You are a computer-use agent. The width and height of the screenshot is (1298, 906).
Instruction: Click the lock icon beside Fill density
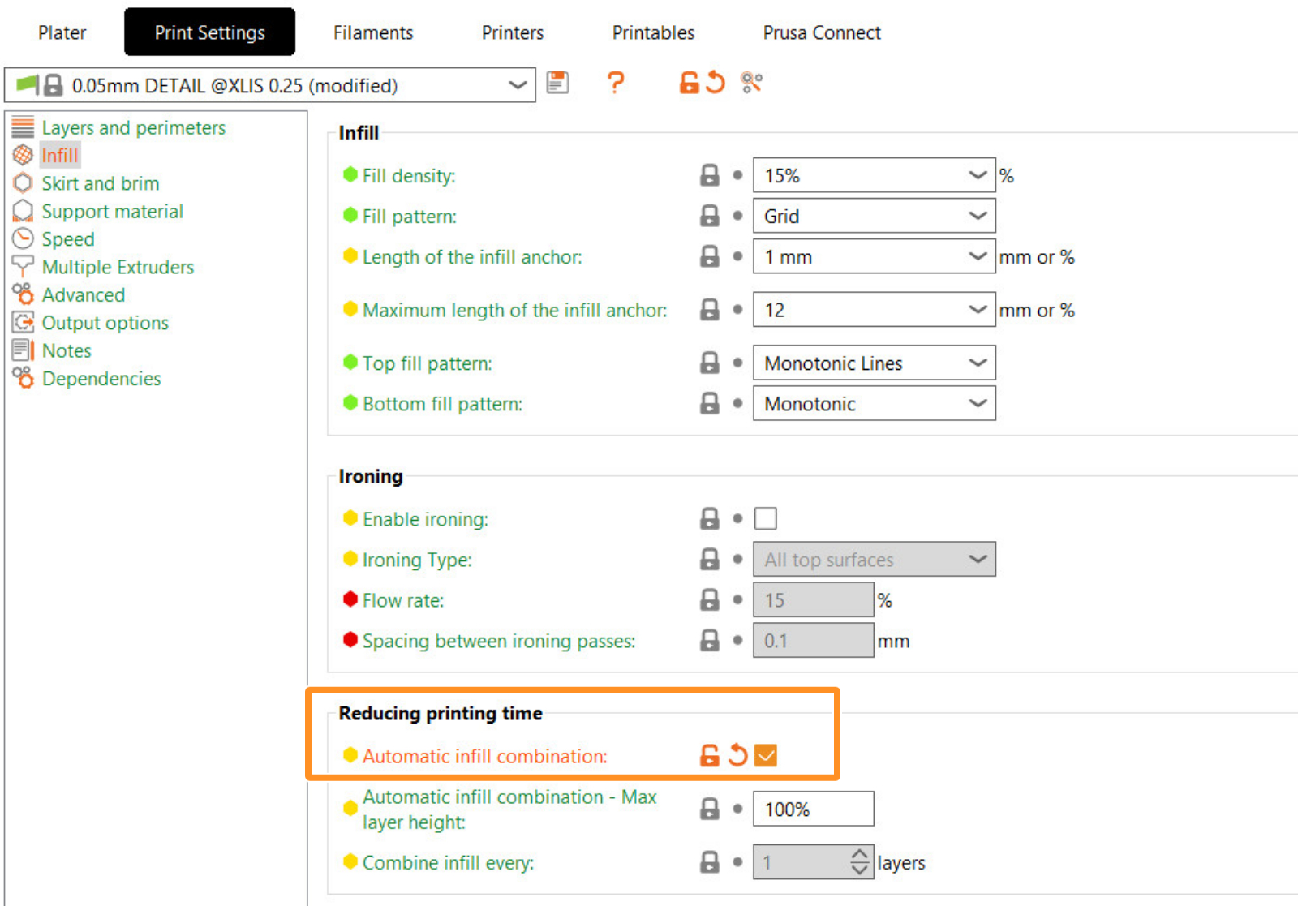(710, 175)
